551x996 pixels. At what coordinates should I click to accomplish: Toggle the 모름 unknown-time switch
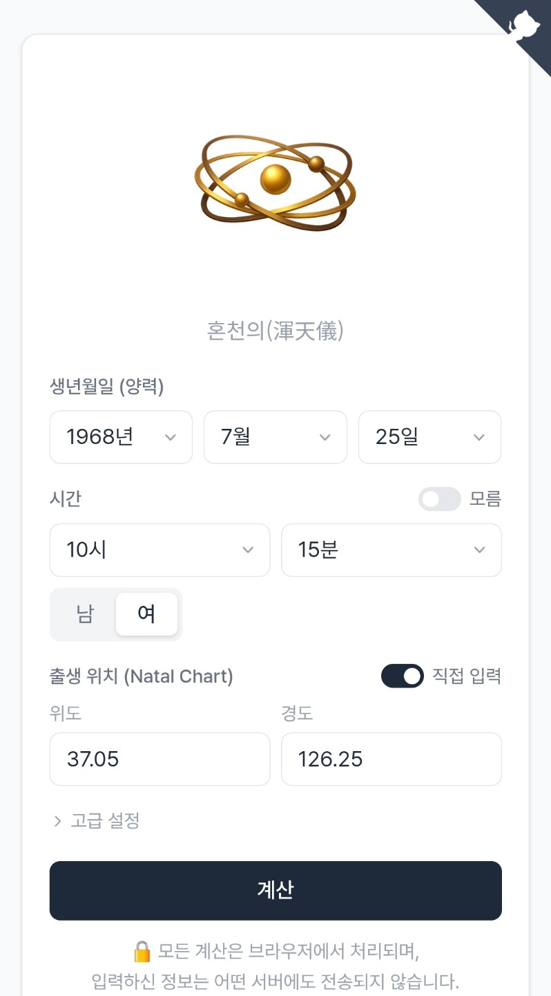439,499
